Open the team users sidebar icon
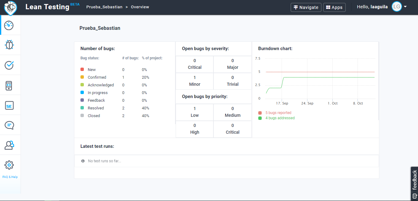This screenshot has width=418, height=201. [x=9, y=145]
